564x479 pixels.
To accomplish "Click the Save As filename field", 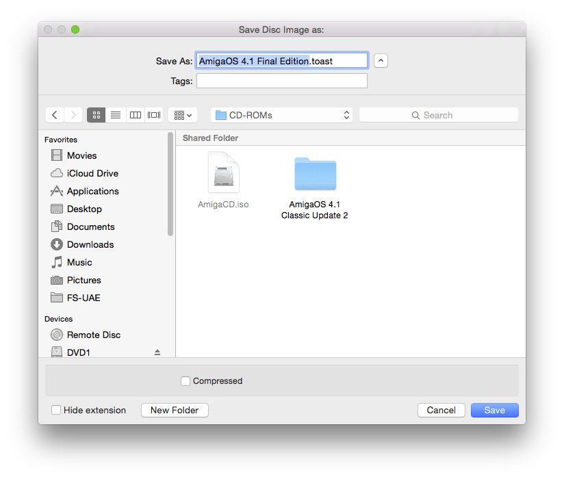I will click(281, 61).
